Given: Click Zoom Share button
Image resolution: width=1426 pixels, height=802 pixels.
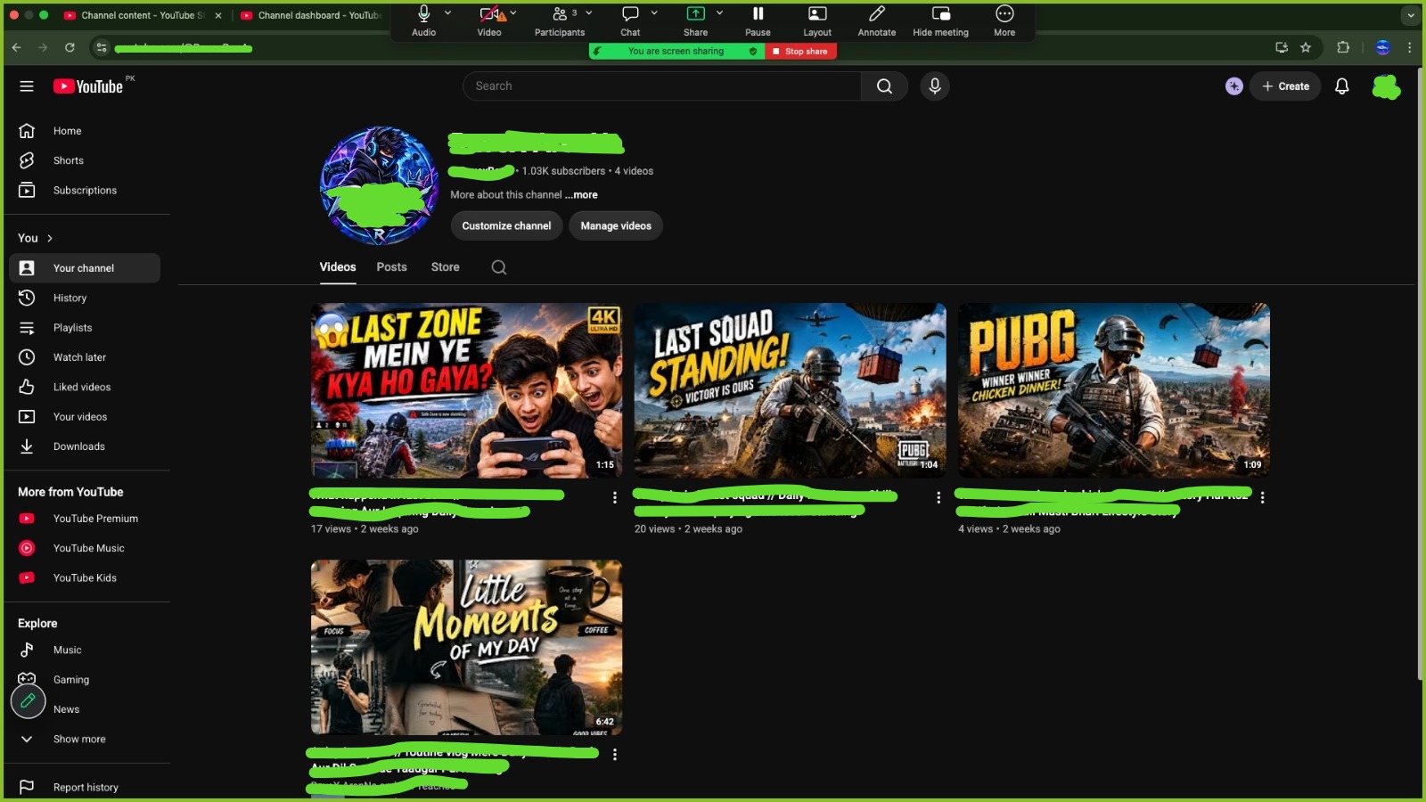Looking at the screenshot, I should point(695,20).
